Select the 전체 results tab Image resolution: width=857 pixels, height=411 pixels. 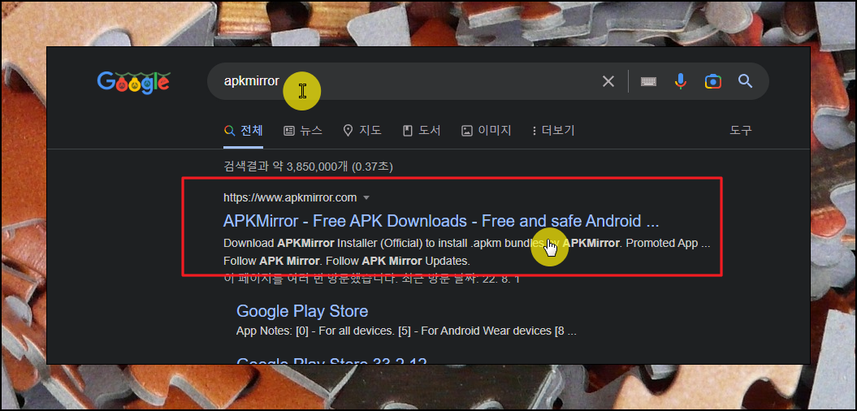coord(244,131)
